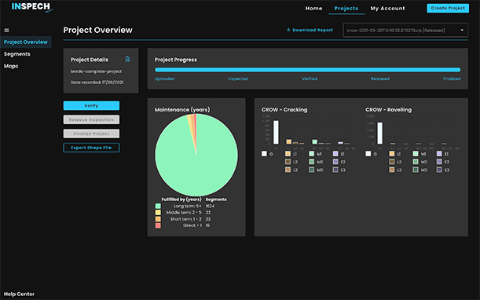Click the delete project trash icon
Image resolution: width=480 pixels, height=300 pixels.
[127, 59]
